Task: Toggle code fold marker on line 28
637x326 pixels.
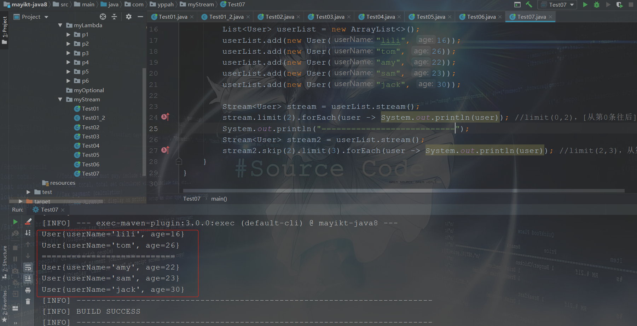Action: (179, 161)
